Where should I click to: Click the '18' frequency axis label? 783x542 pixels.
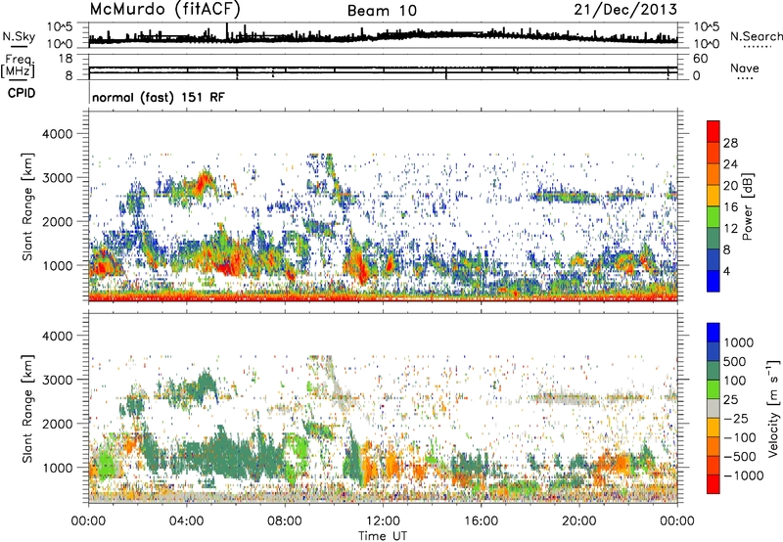[66, 59]
